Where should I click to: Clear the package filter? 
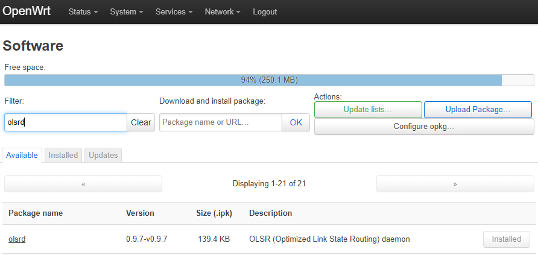pyautogui.click(x=141, y=122)
